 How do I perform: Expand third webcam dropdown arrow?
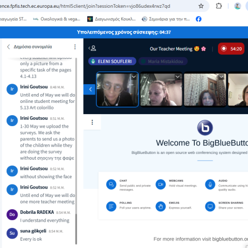pos(221,77)
